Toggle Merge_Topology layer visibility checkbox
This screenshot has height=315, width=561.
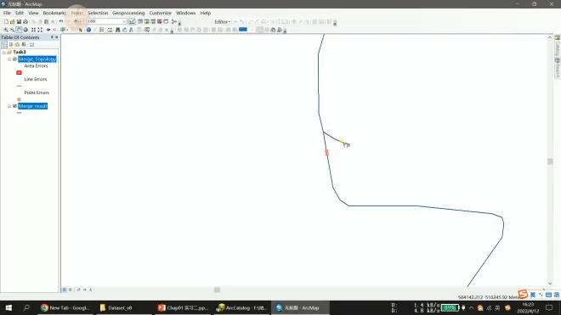pos(14,59)
